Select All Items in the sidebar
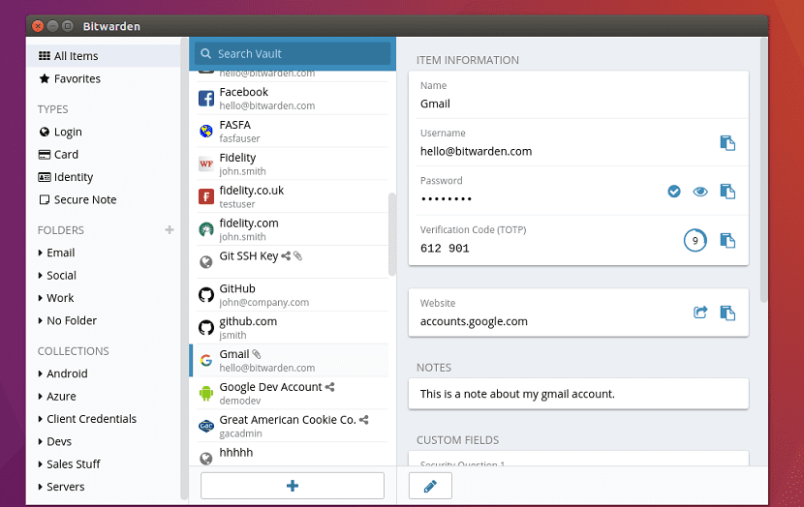The image size is (804, 507). click(104, 56)
